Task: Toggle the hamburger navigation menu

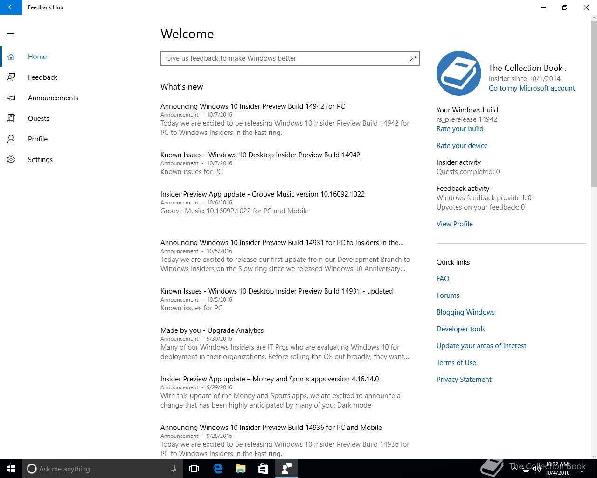Action: [11, 35]
